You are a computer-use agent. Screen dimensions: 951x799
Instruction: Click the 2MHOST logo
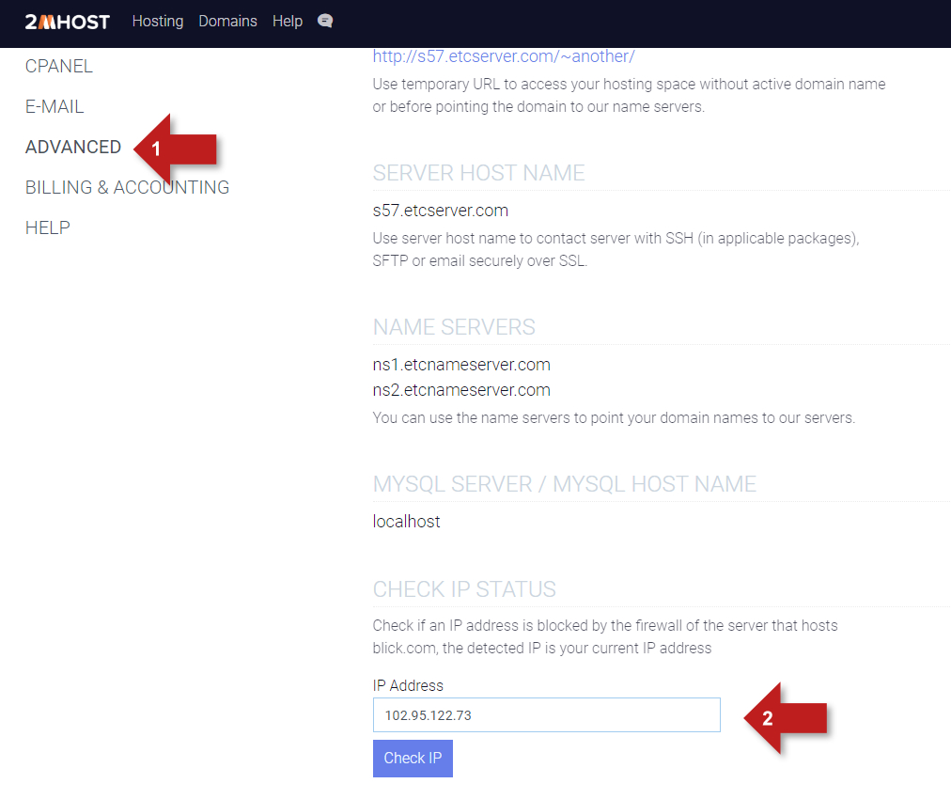pyautogui.click(x=67, y=22)
